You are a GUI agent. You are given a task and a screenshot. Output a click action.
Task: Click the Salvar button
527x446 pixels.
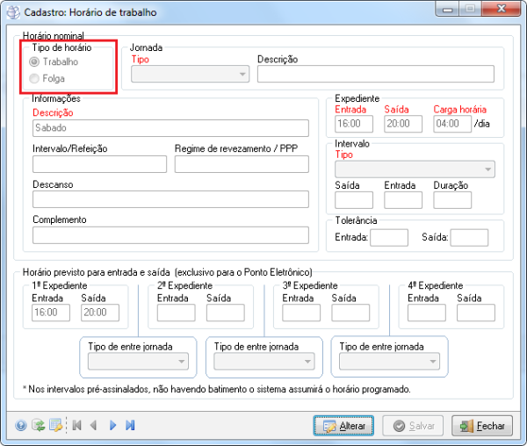pyautogui.click(x=413, y=426)
